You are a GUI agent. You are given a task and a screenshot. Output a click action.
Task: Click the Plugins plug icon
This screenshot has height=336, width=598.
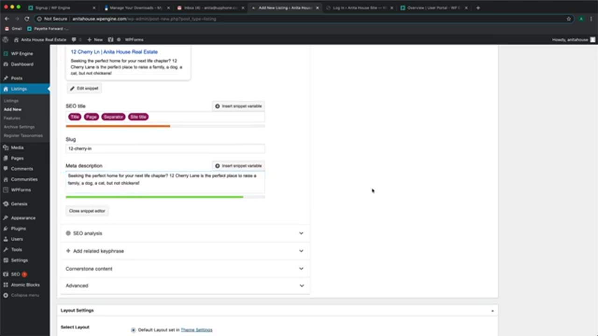(6, 229)
